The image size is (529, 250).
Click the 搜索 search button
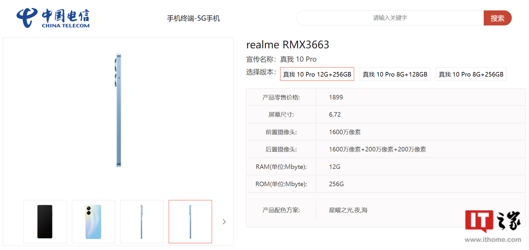point(497,18)
